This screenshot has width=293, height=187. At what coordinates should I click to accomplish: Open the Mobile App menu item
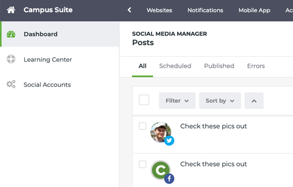(254, 10)
